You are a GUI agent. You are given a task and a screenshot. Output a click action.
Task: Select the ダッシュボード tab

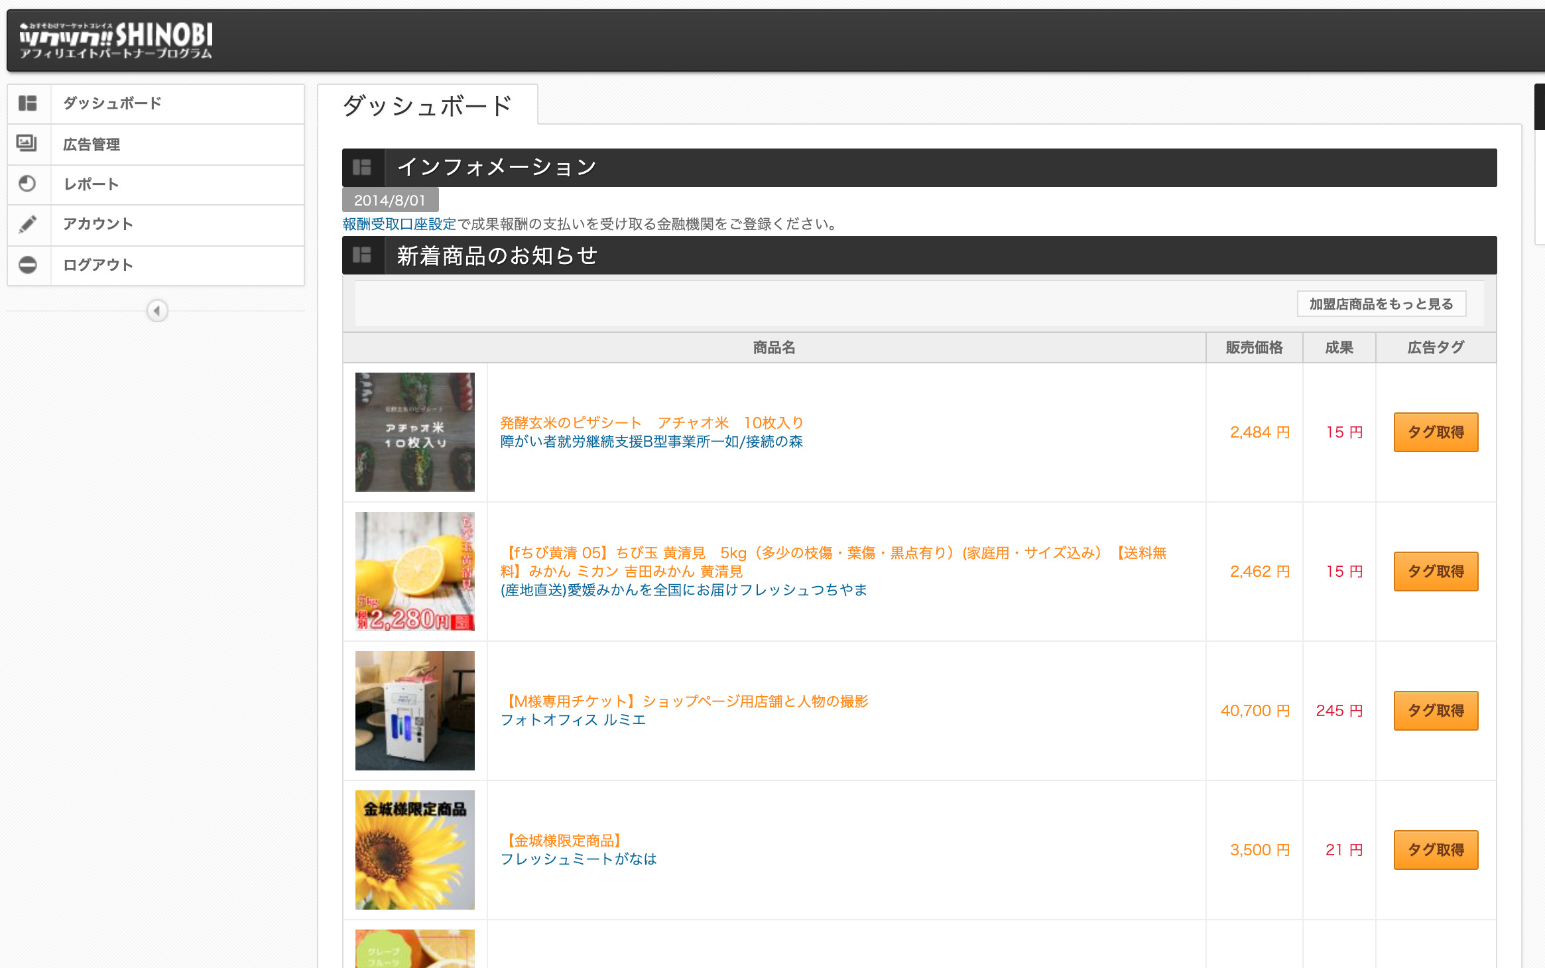[428, 106]
